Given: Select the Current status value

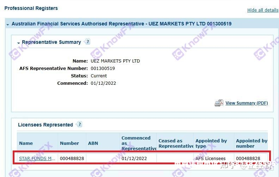Looking at the screenshot, I should pos(99,76).
